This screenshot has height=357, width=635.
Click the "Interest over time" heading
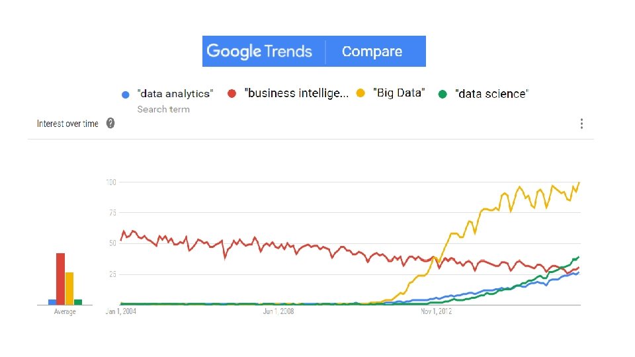point(67,124)
